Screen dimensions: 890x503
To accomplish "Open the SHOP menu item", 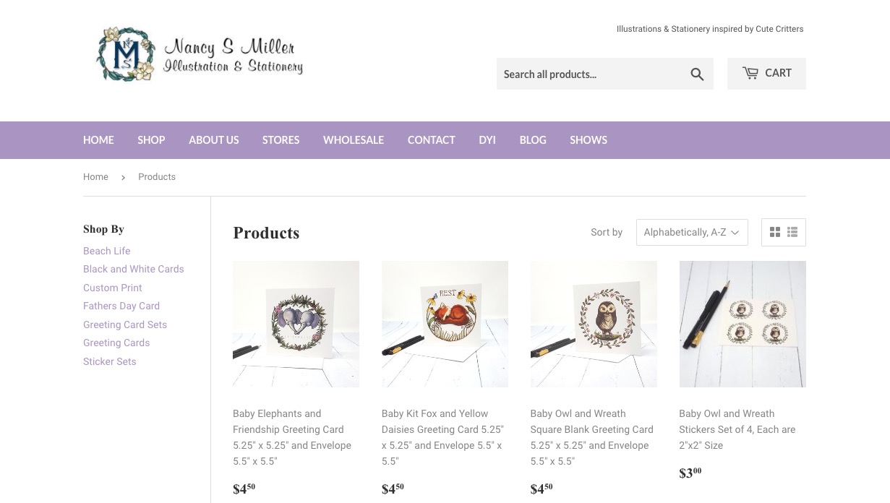I will 151,140.
